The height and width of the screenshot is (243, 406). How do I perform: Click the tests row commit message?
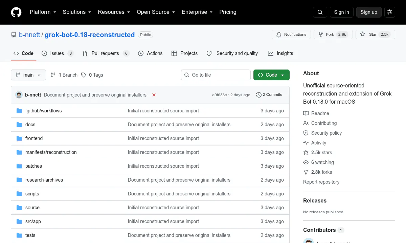click(179, 235)
